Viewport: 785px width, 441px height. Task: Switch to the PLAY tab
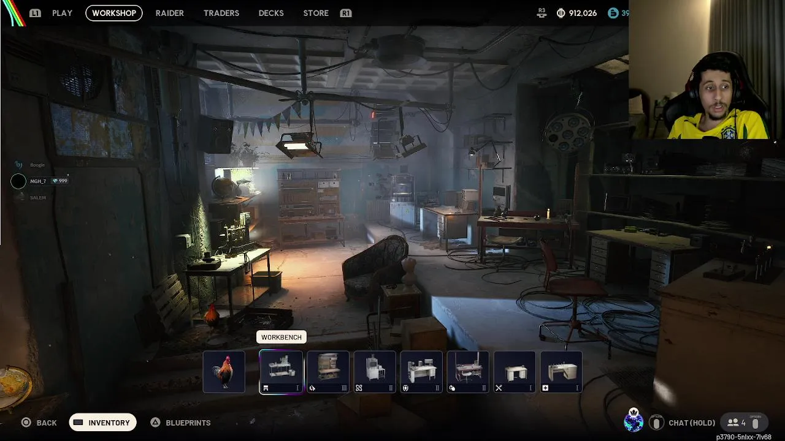pos(62,13)
